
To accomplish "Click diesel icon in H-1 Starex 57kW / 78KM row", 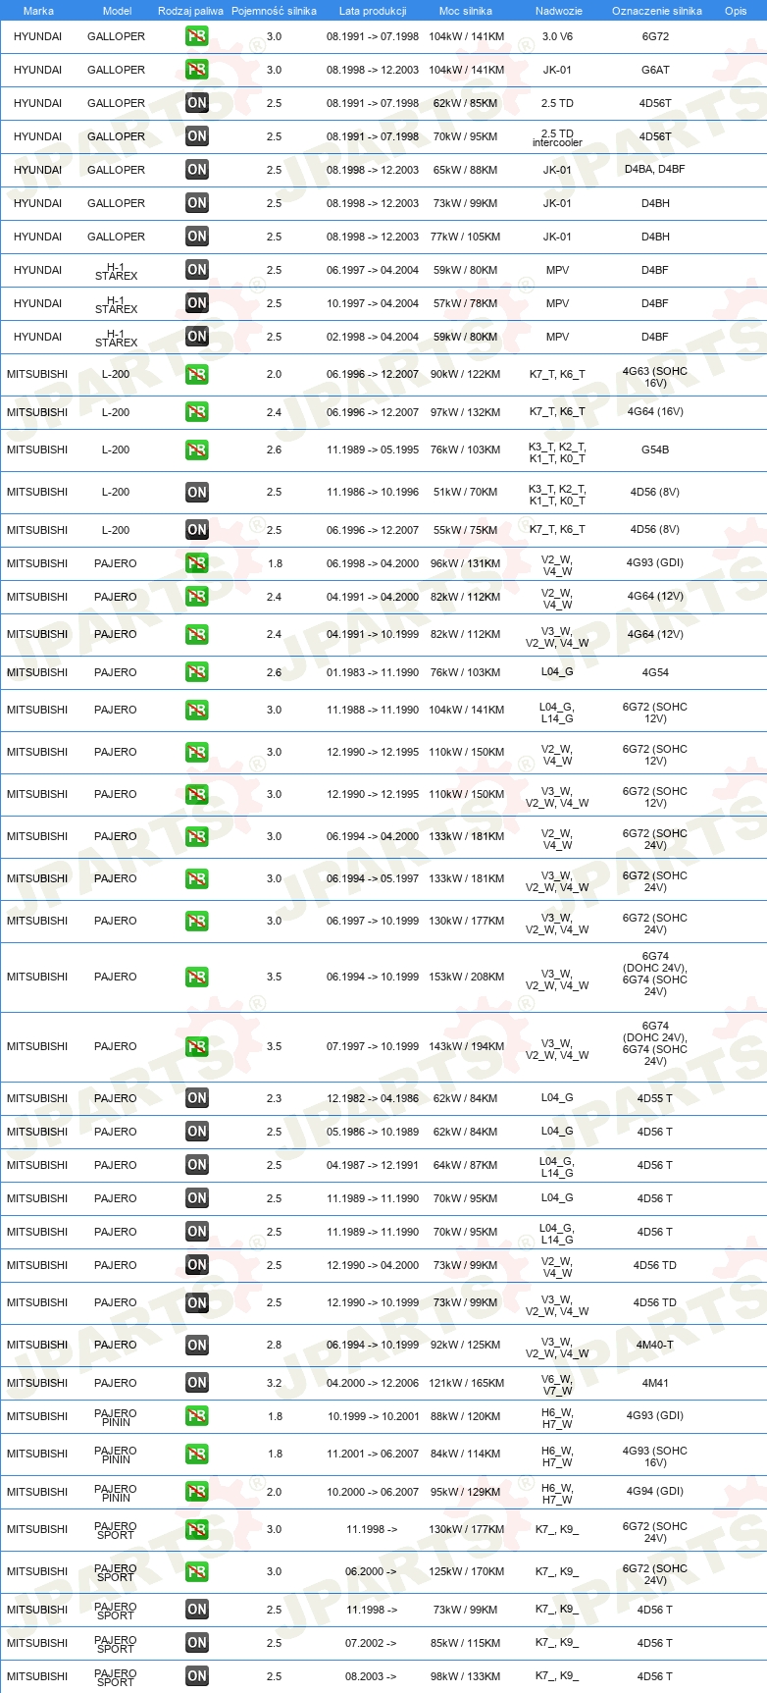I will click(197, 303).
